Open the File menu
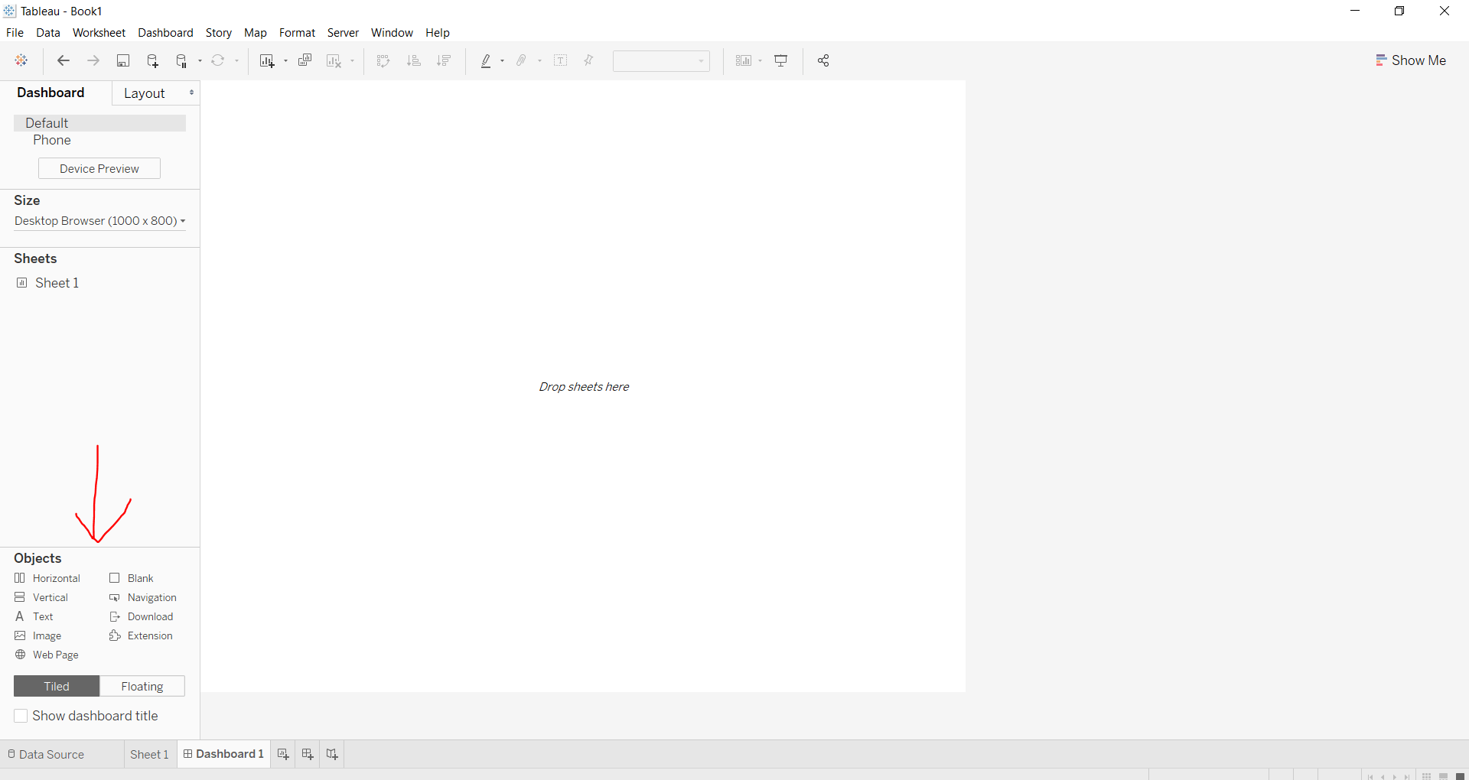This screenshot has width=1469, height=780. 15,33
